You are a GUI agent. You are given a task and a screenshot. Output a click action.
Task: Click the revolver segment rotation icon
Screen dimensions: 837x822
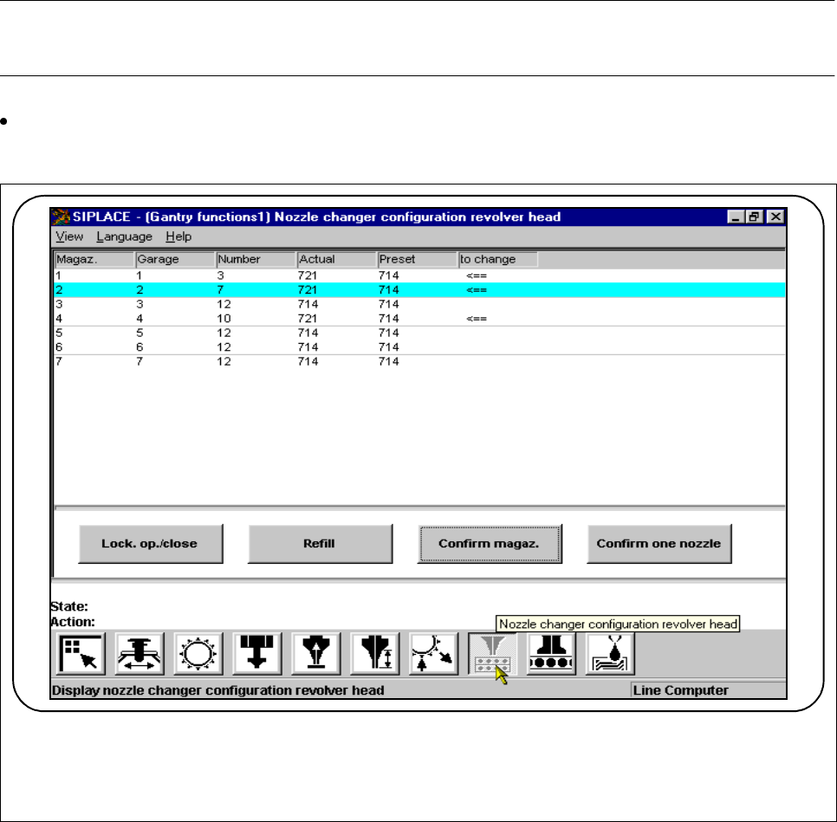click(433, 654)
